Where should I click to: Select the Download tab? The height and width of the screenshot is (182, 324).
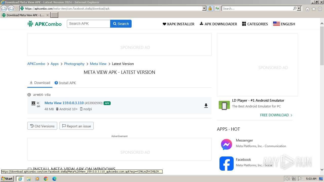click(40, 83)
